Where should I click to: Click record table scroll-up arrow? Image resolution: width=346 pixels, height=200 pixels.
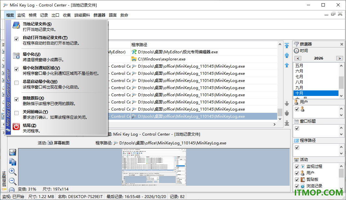tap(280, 44)
